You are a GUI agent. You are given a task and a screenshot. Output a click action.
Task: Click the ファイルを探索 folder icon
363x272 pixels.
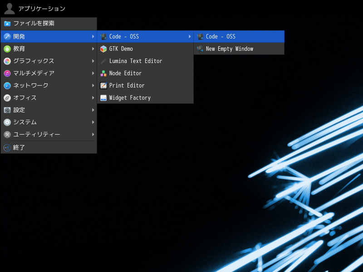point(7,24)
